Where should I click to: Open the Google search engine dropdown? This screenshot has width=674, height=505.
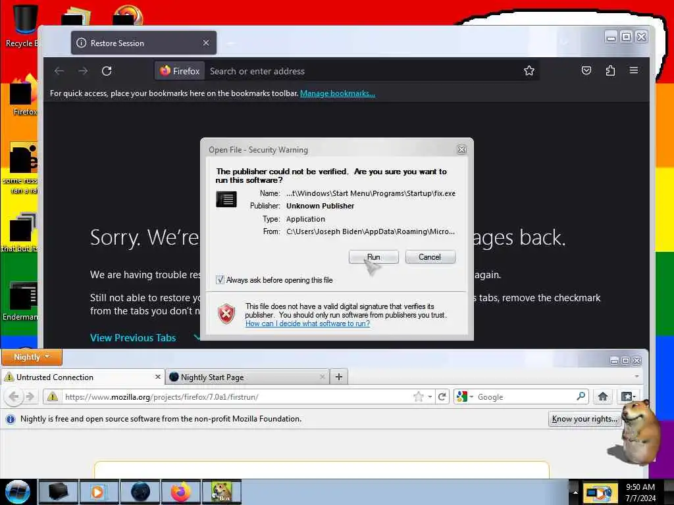(464, 397)
